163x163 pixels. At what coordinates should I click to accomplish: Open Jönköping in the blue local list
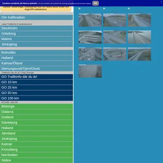(36, 44)
